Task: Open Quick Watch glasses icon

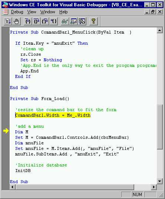Action: (65, 21)
